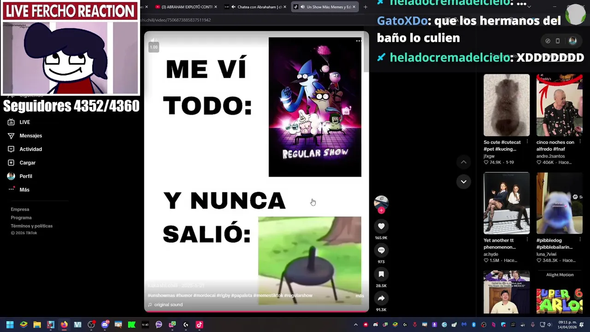Click the phone icon in TikTok header
The height and width of the screenshot is (332, 590).
point(558,41)
